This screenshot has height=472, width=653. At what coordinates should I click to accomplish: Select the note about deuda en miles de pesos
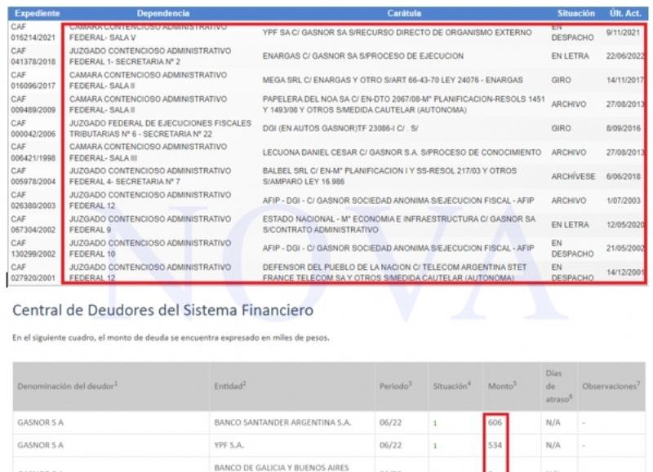pos(171,337)
